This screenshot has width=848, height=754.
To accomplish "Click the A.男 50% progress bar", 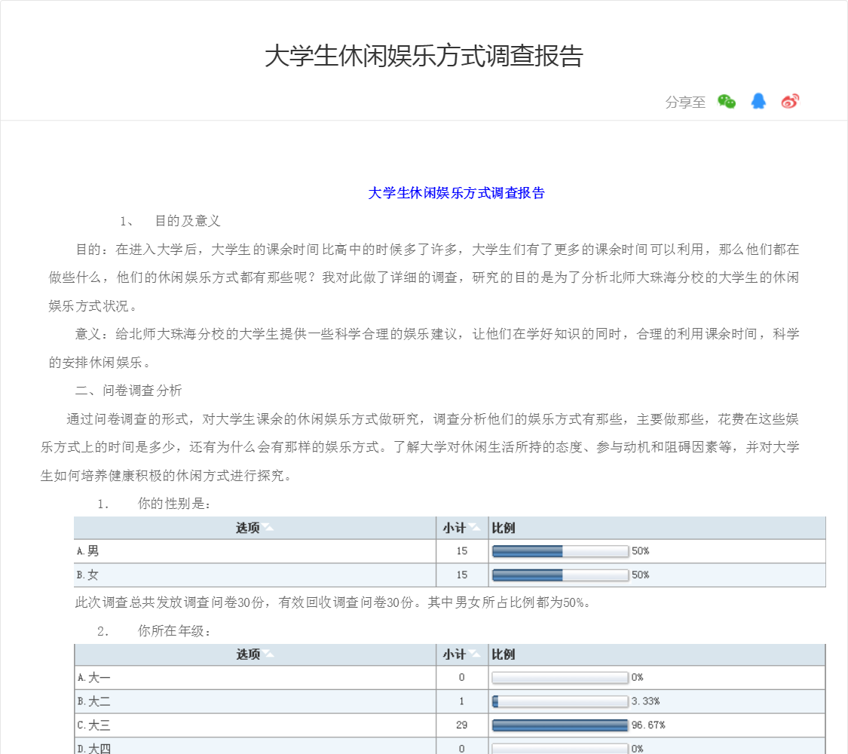I will 560,551.
